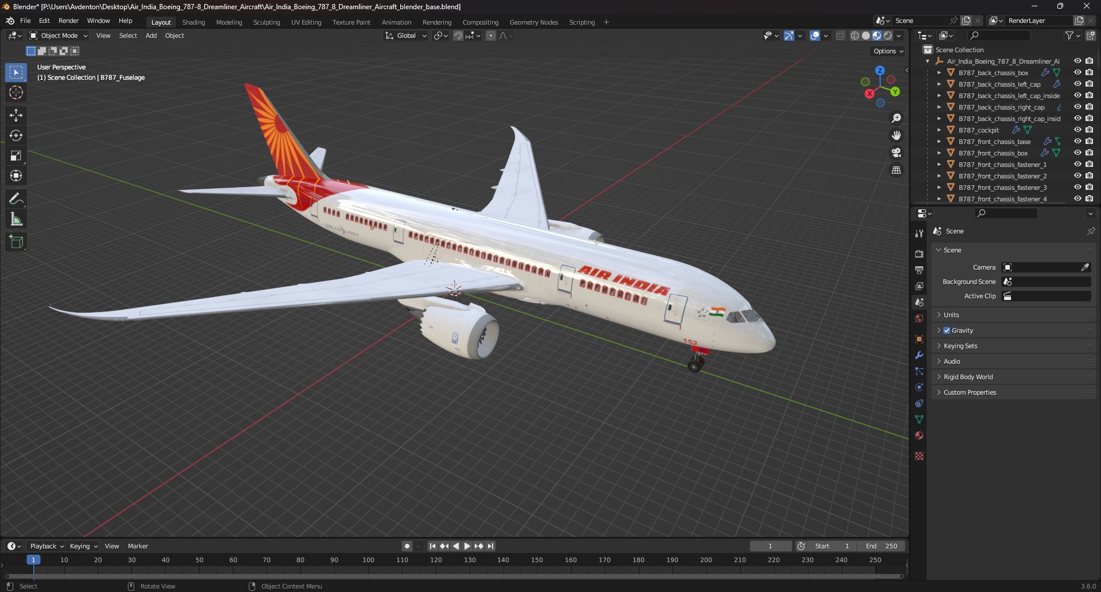1101x592 pixels.
Task: Activate the Scale tool
Action: click(x=16, y=155)
